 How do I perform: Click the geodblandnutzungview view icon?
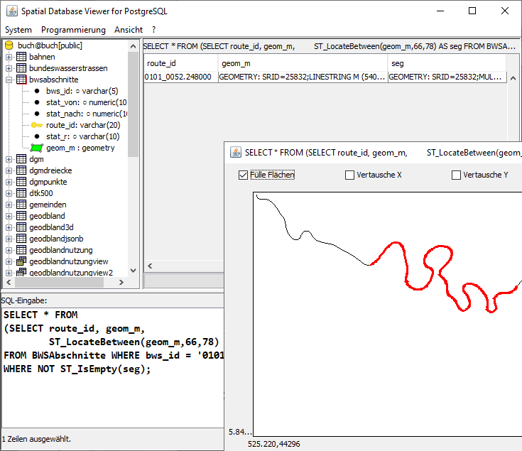click(21, 261)
